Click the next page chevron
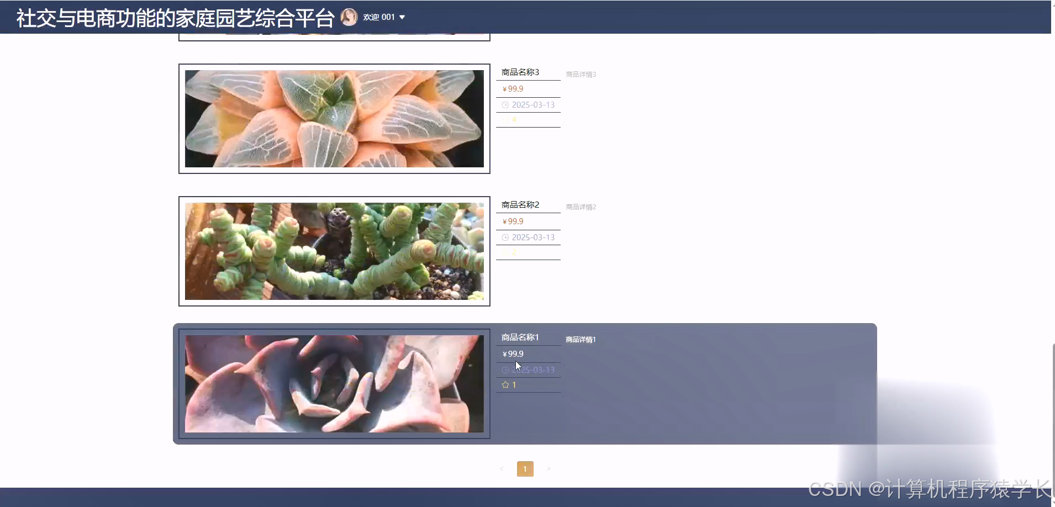This screenshot has width=1055, height=507. click(x=548, y=468)
